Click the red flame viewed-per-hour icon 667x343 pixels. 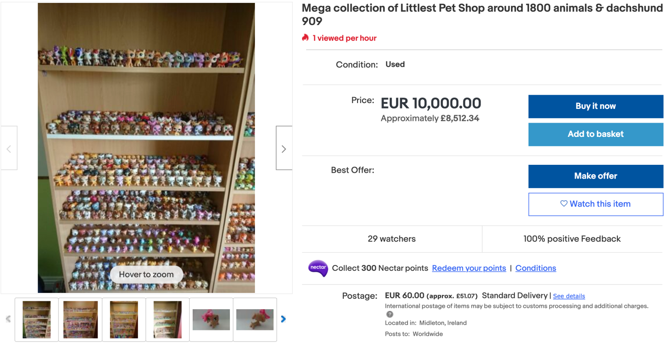[305, 38]
